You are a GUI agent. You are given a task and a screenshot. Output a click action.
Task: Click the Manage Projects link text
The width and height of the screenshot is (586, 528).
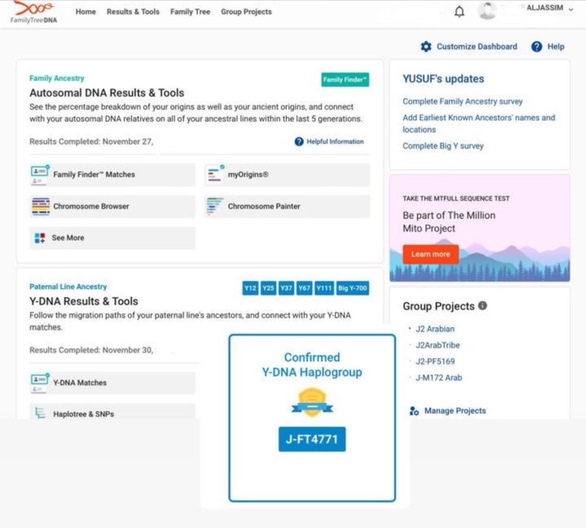(455, 411)
